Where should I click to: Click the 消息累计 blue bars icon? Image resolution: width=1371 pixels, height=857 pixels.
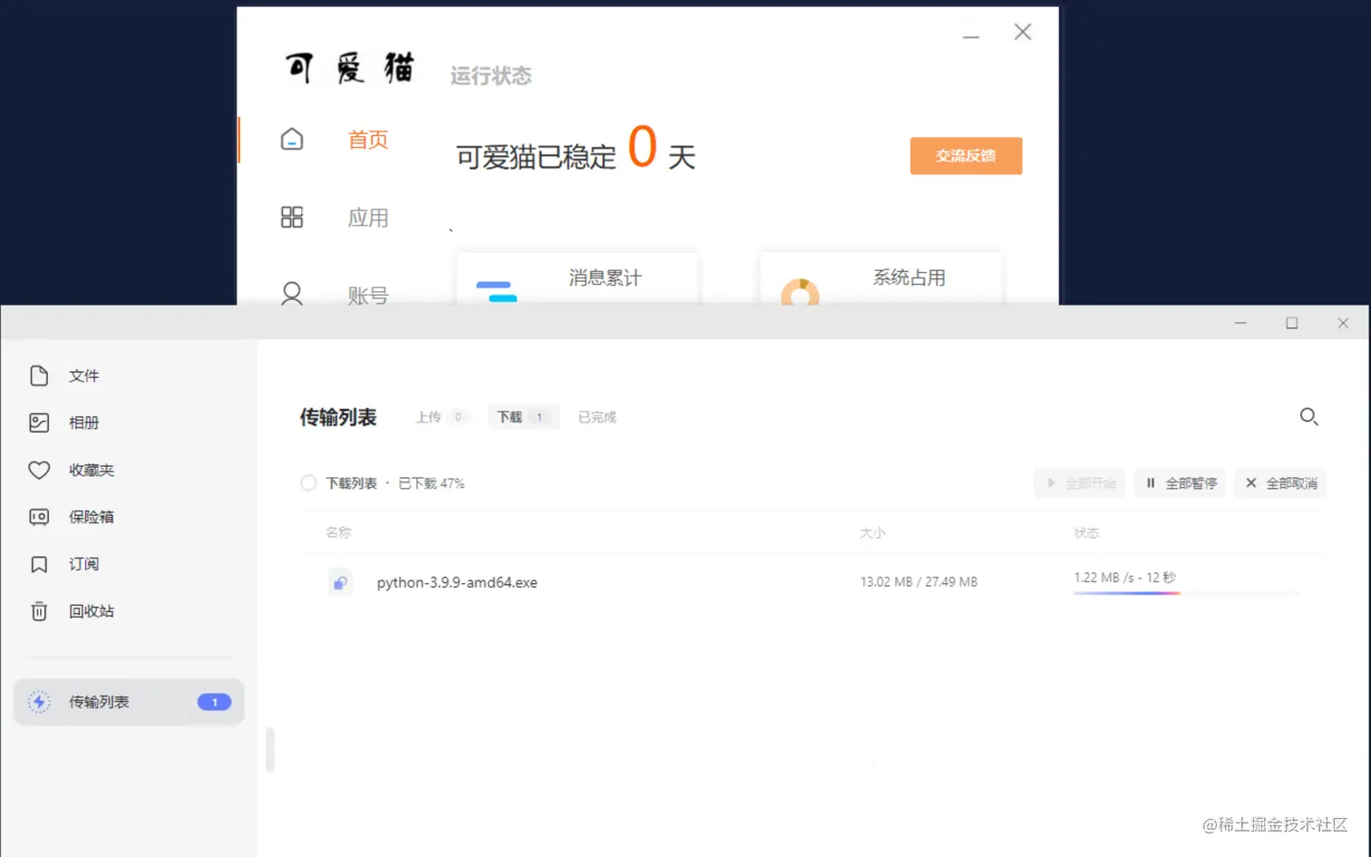click(x=497, y=292)
